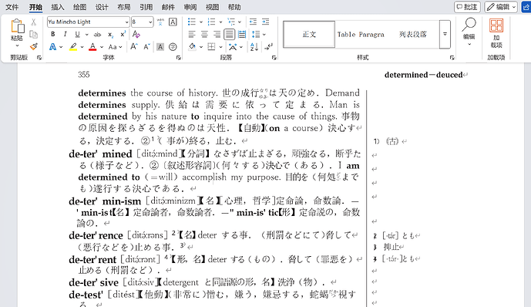Screen dimensions: 531x307
Task: Click the character border A icon
Action: click(x=173, y=22)
